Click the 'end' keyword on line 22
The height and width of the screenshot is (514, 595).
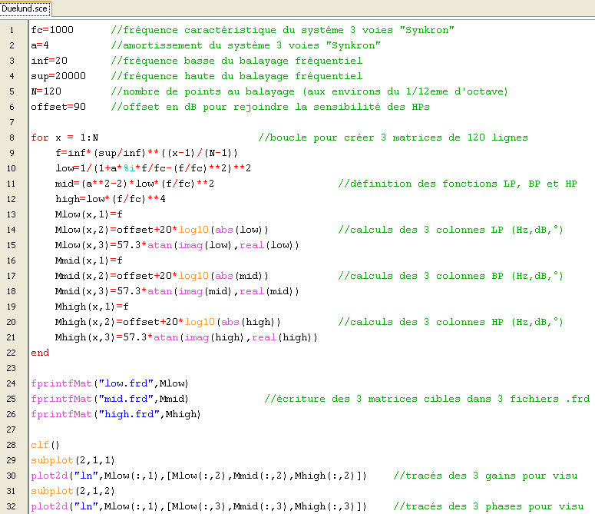[x=40, y=353]
